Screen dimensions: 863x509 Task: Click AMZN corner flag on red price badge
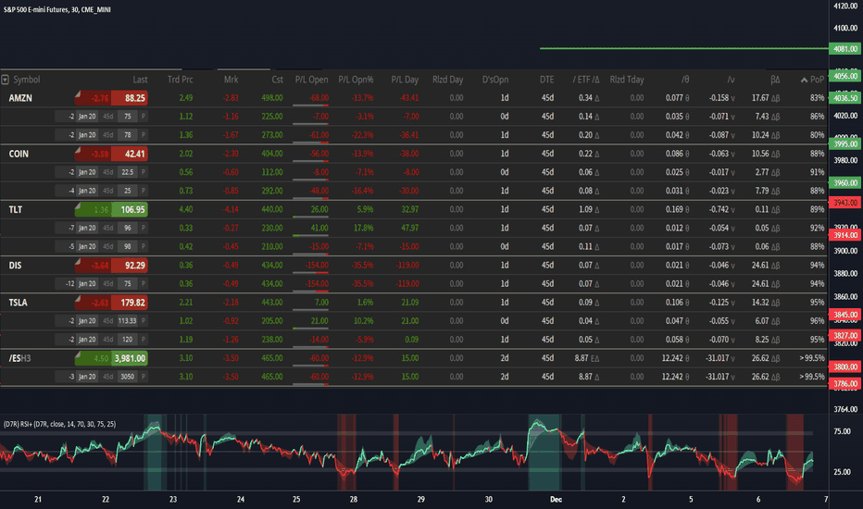[x=78, y=93]
